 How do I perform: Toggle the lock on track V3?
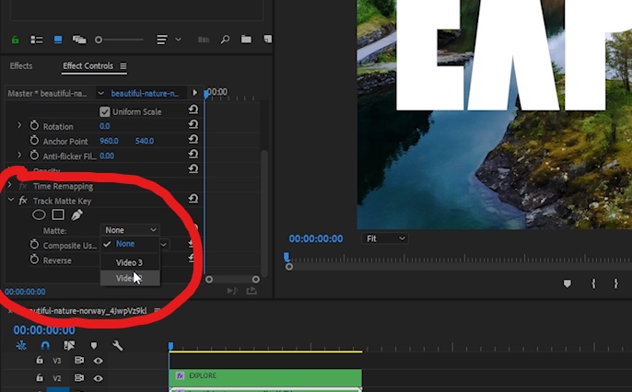click(40, 360)
